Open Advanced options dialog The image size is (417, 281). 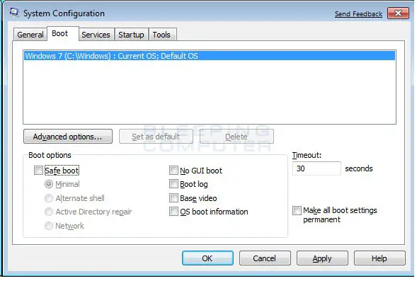coord(68,137)
